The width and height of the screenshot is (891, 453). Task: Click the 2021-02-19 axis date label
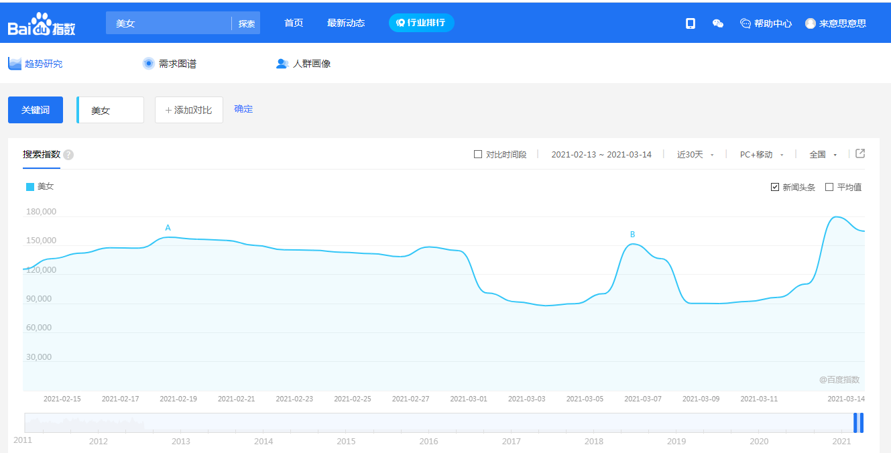(x=178, y=399)
